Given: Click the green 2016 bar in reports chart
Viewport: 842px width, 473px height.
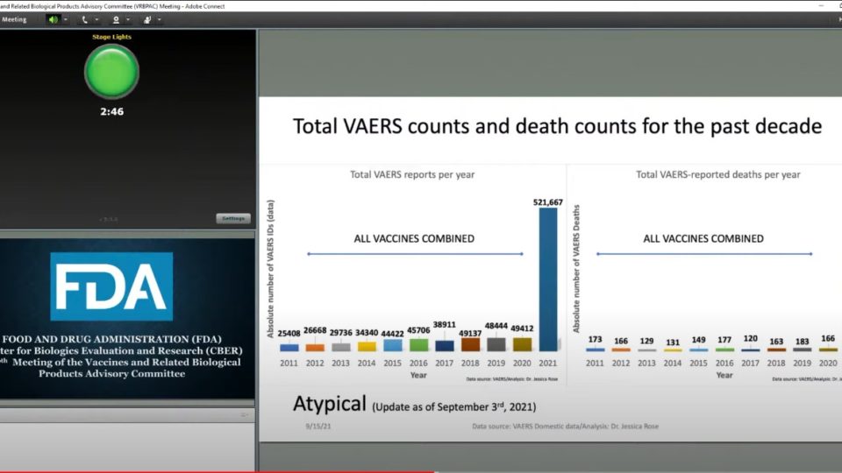Looking at the screenshot, I should coord(418,345).
